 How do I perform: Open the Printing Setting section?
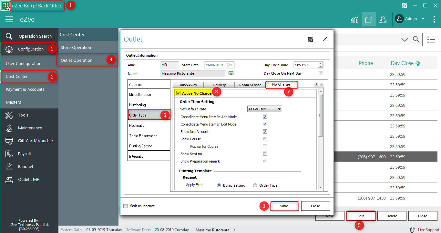point(149,146)
